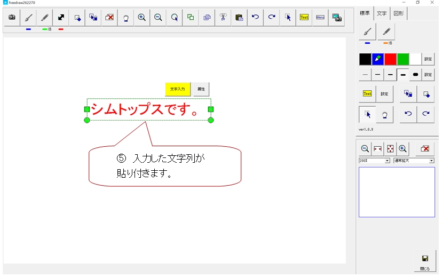
Task: Click undo arrow in the top toolbar
Action: coord(256,18)
